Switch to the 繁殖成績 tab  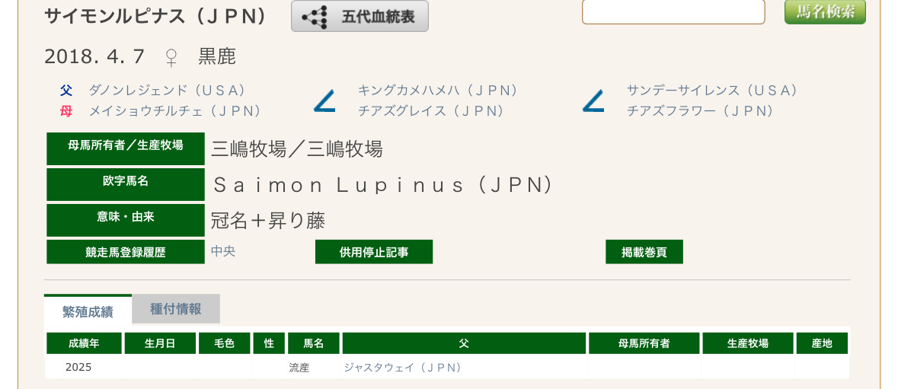[88, 311]
